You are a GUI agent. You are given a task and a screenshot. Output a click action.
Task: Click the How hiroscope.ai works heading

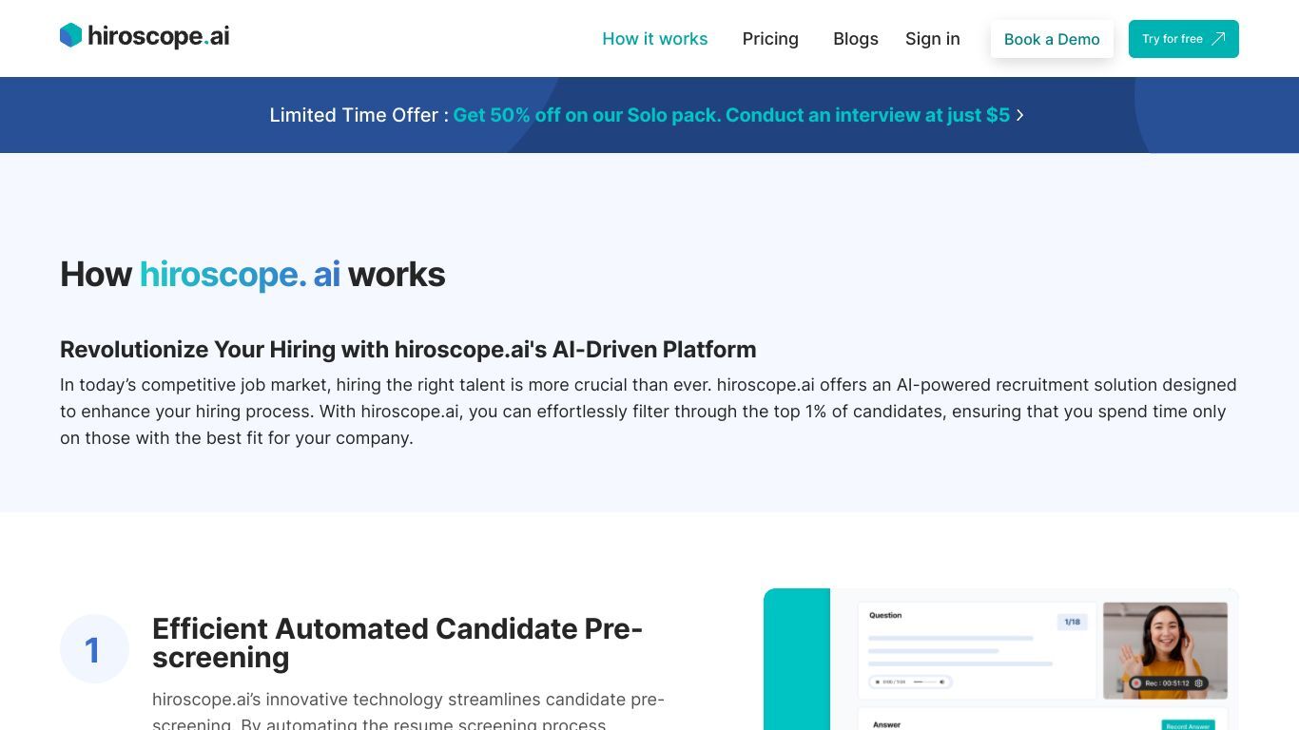click(253, 275)
